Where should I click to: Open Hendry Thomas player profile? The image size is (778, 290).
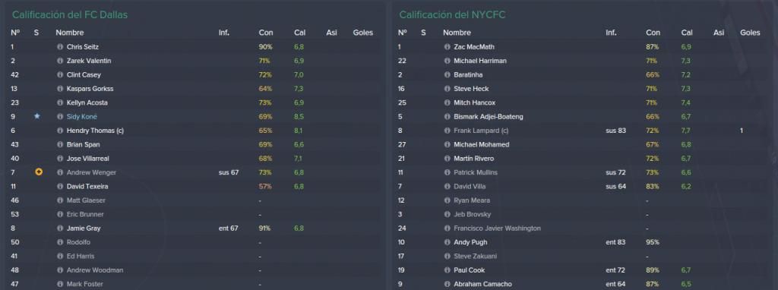point(96,131)
